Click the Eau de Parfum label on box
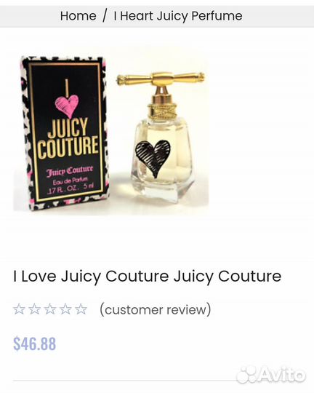314x393 pixels. [x=70, y=181]
